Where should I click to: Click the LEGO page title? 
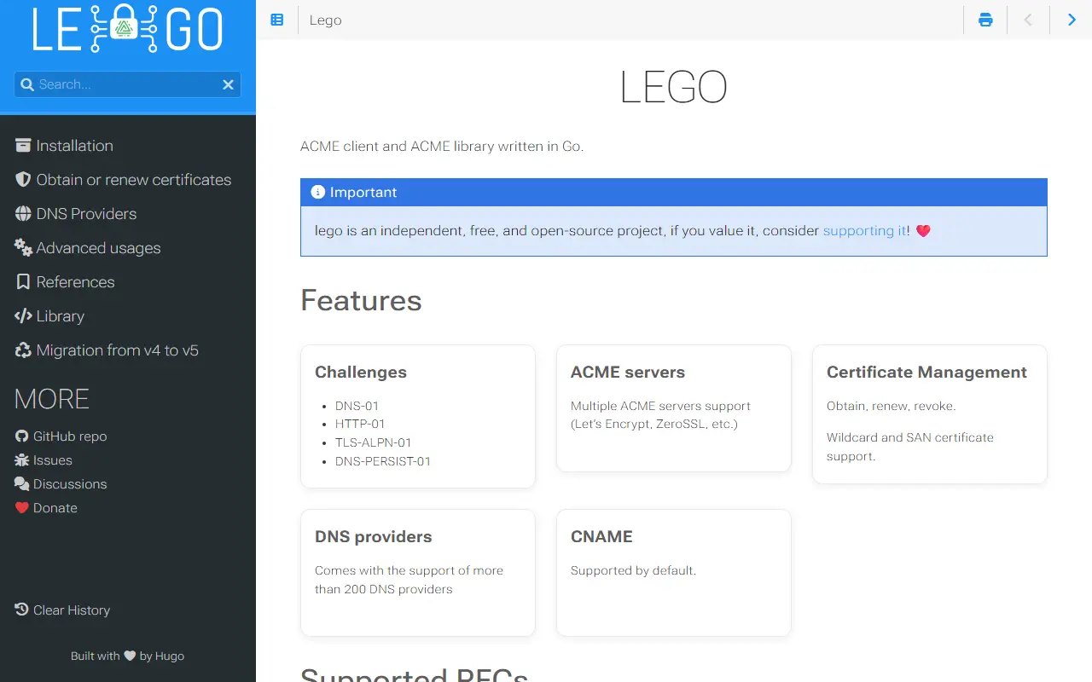(673, 87)
